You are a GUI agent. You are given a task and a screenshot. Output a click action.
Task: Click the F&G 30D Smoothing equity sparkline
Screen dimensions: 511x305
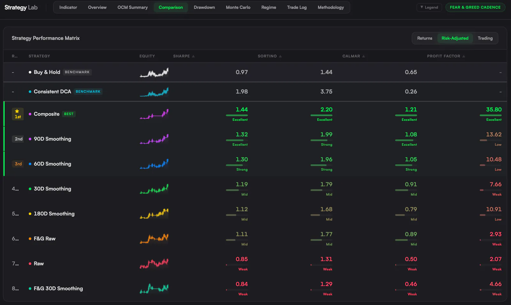click(154, 288)
